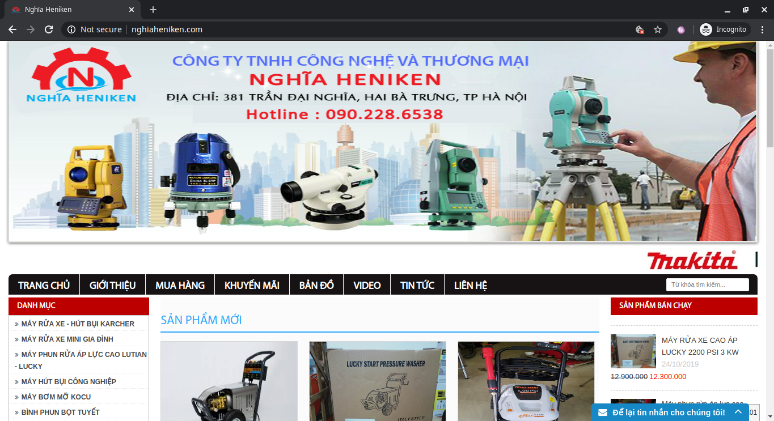Open the VIDEO menu item

367,285
